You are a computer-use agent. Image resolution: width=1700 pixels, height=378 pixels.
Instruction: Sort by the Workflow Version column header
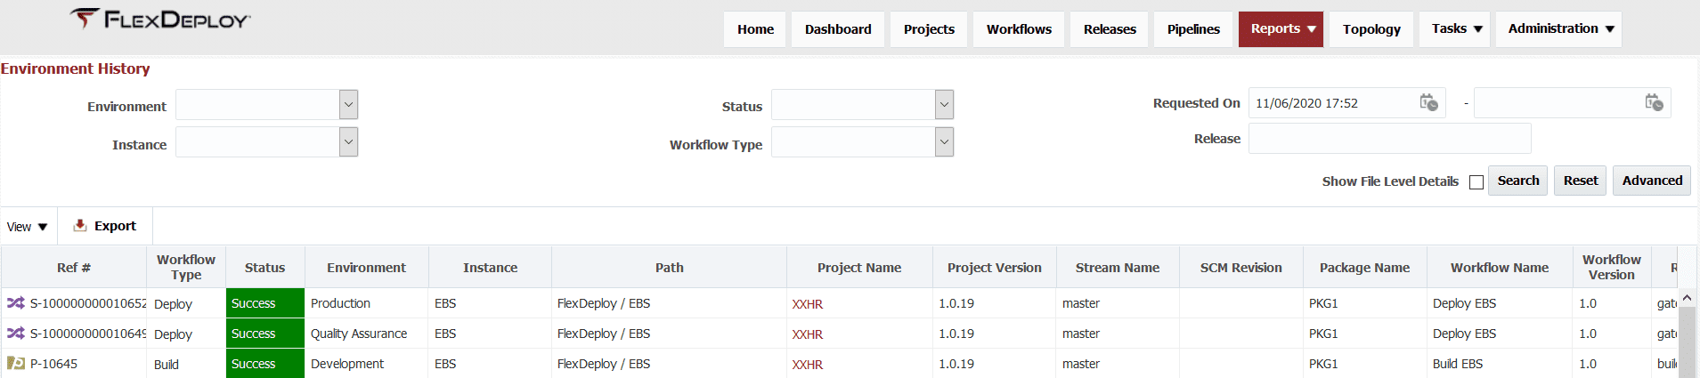[1612, 268]
